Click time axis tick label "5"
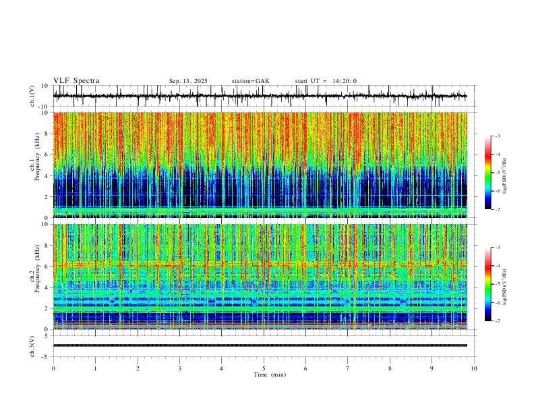The width and height of the screenshot is (534, 413). [x=264, y=368]
